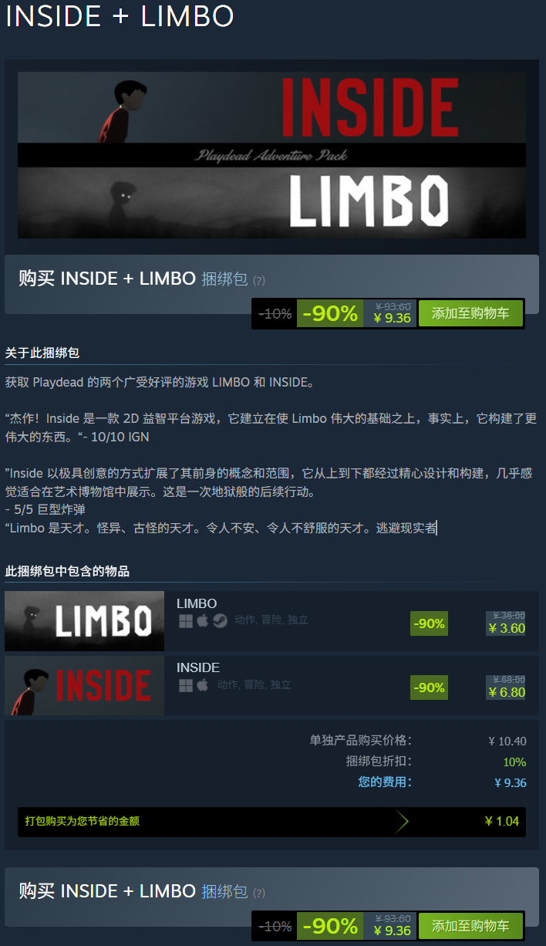Open the INSIDE title link
This screenshot has height=946, width=546.
[198, 667]
